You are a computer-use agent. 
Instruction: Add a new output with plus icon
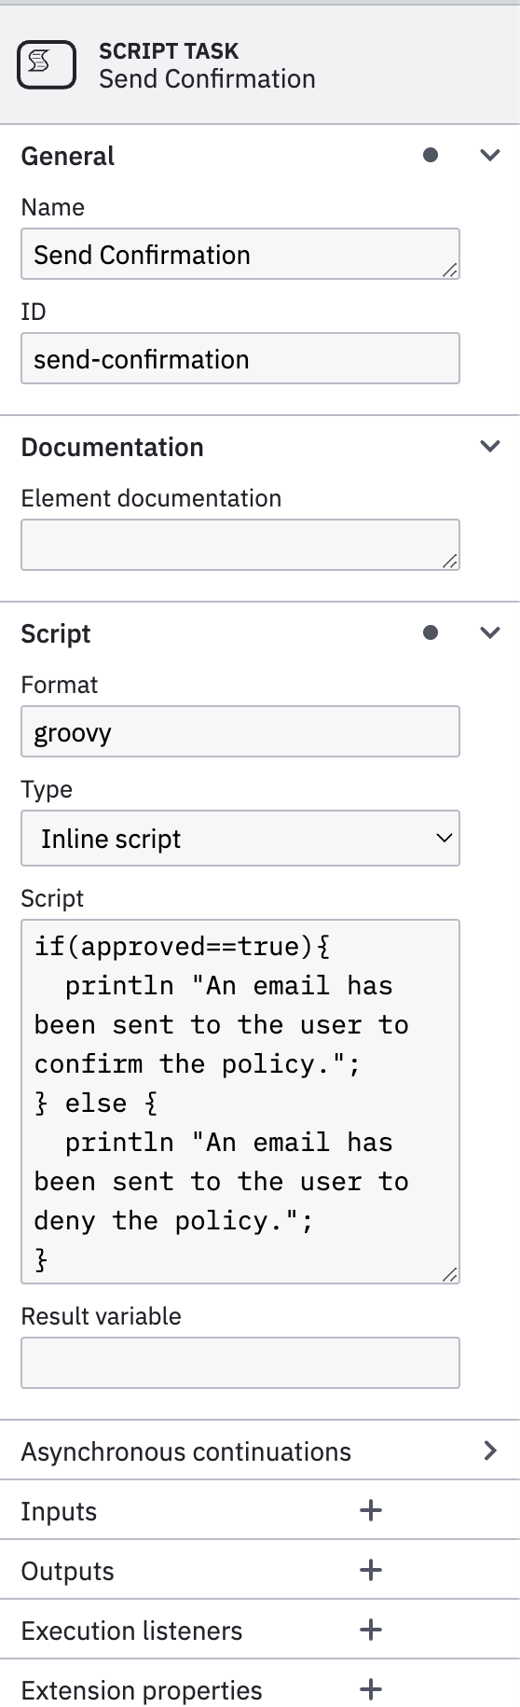(371, 1570)
